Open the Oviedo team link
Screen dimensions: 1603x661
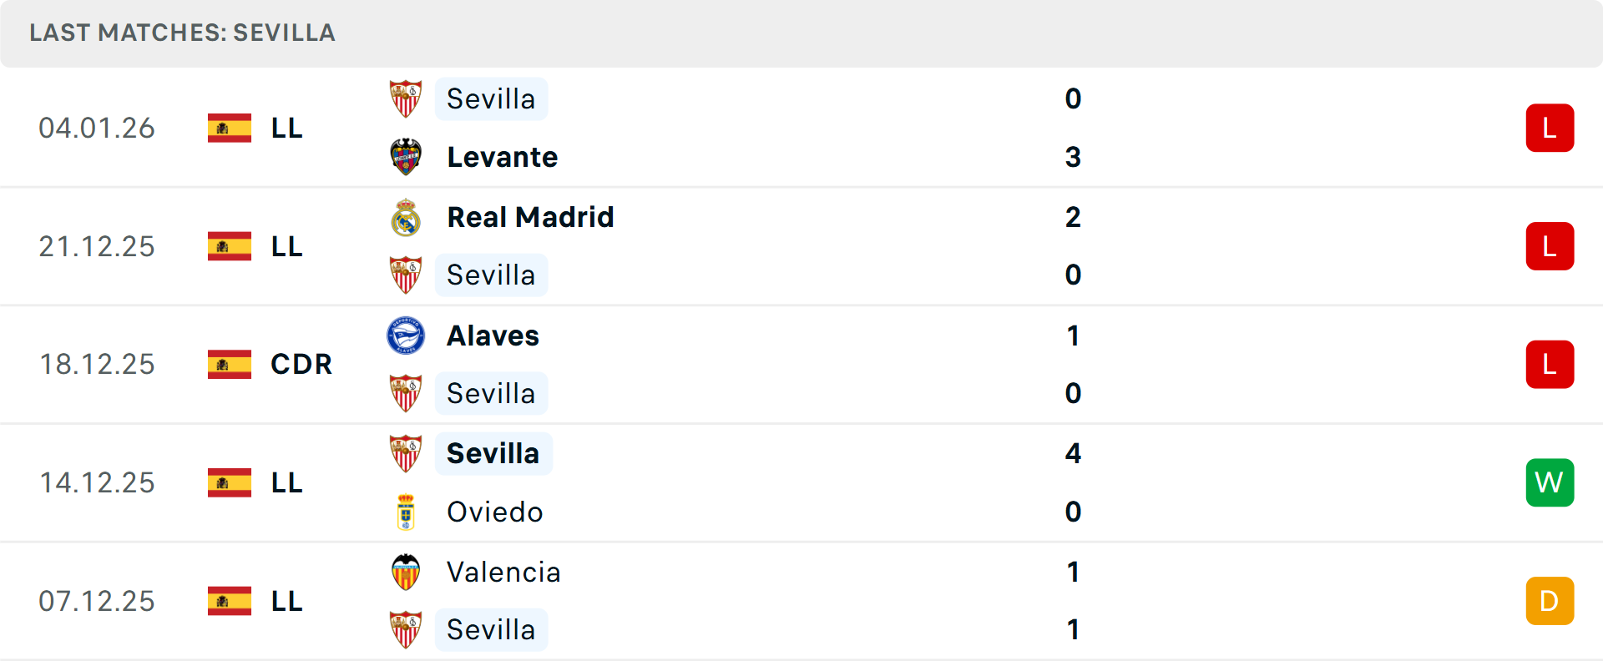tap(494, 512)
